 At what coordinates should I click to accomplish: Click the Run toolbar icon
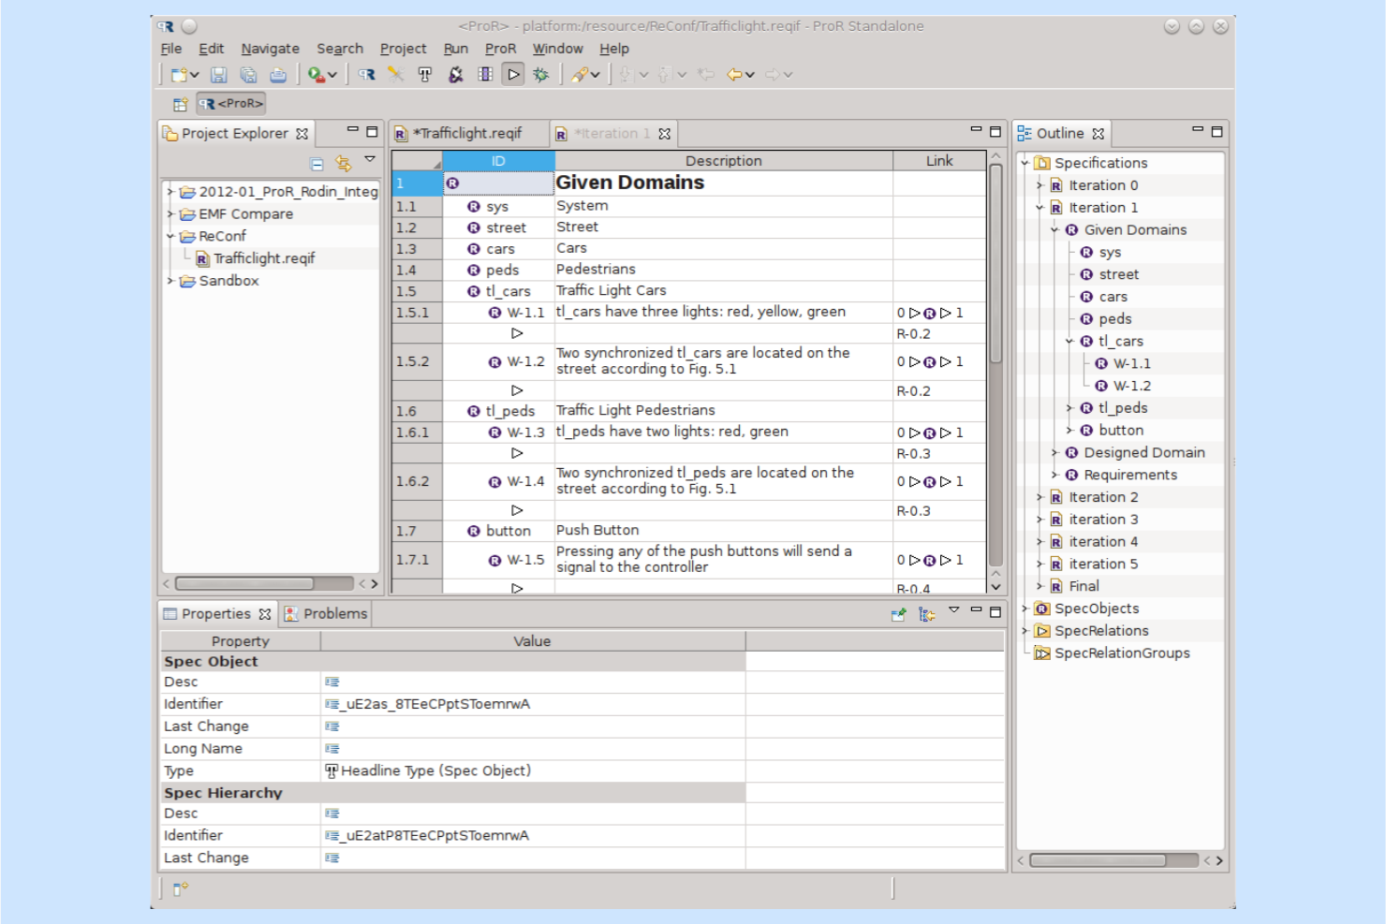coord(515,75)
